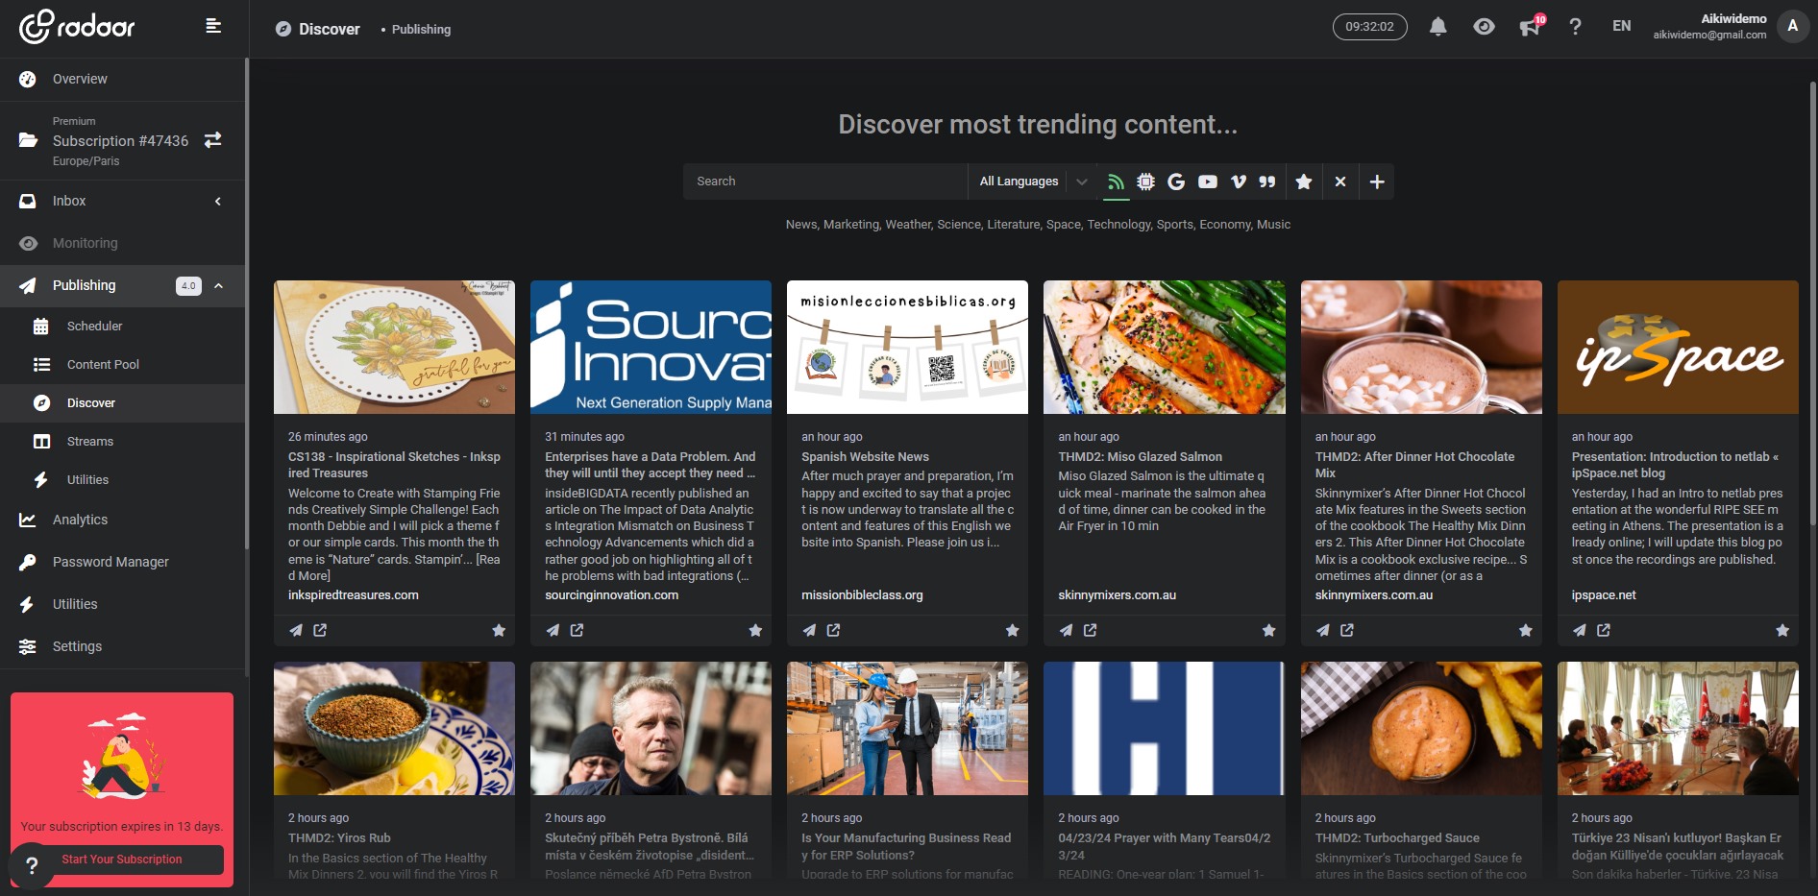Image resolution: width=1818 pixels, height=896 pixels.
Task: Share the ipSpace netlab presentation post
Action: coord(1580,630)
